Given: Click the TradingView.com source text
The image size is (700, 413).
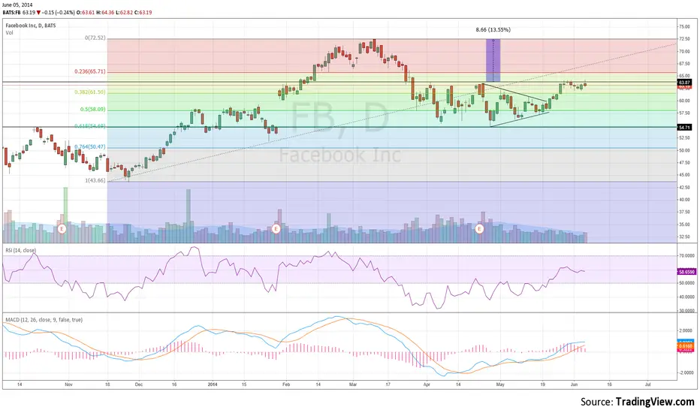Looking at the screenshot, I should pos(655,402).
